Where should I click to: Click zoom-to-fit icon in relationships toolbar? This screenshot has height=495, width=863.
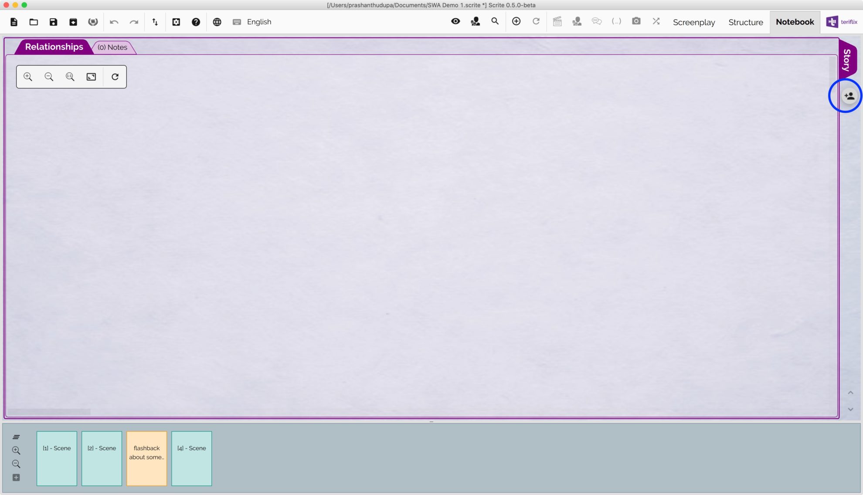click(91, 77)
